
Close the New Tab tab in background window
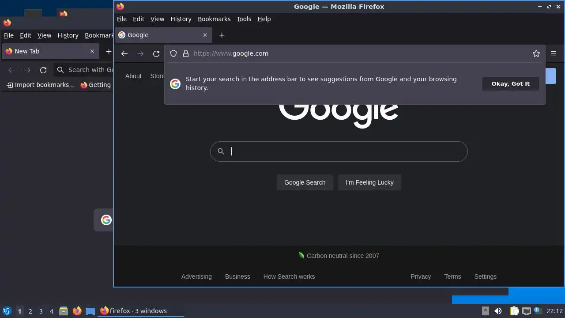[92, 51]
